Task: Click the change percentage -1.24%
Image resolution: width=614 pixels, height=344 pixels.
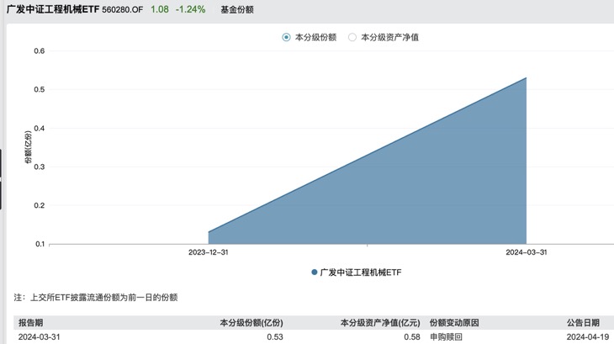Action: [190, 9]
